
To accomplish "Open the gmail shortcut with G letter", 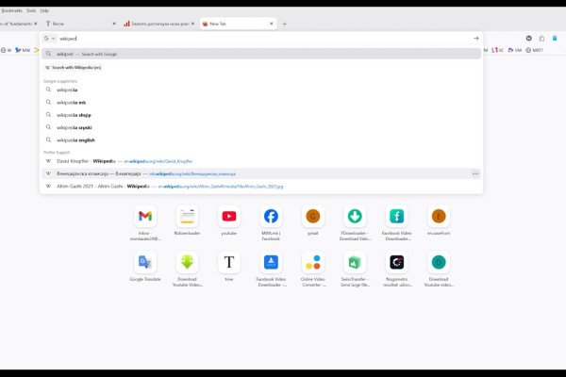I will (x=312, y=216).
